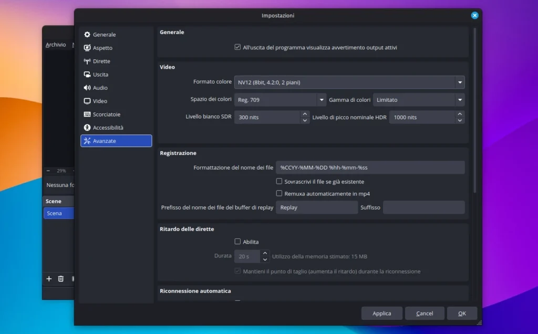Click the Aspetto appearance icon

click(87, 48)
